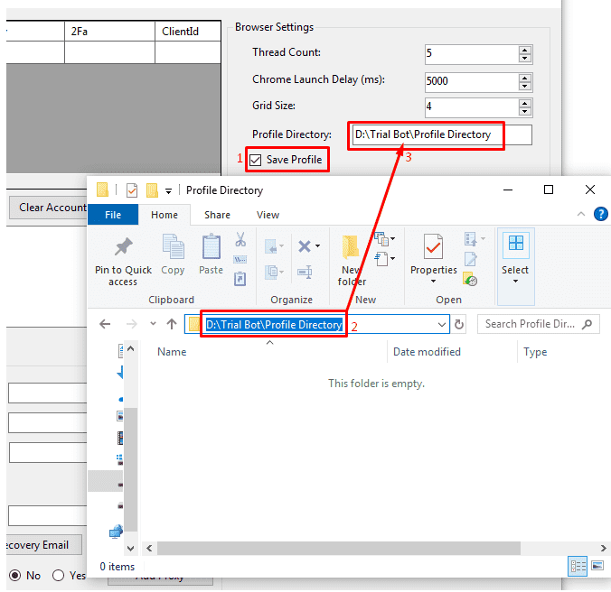Switch to Large icons view in status bar

pyautogui.click(x=597, y=566)
